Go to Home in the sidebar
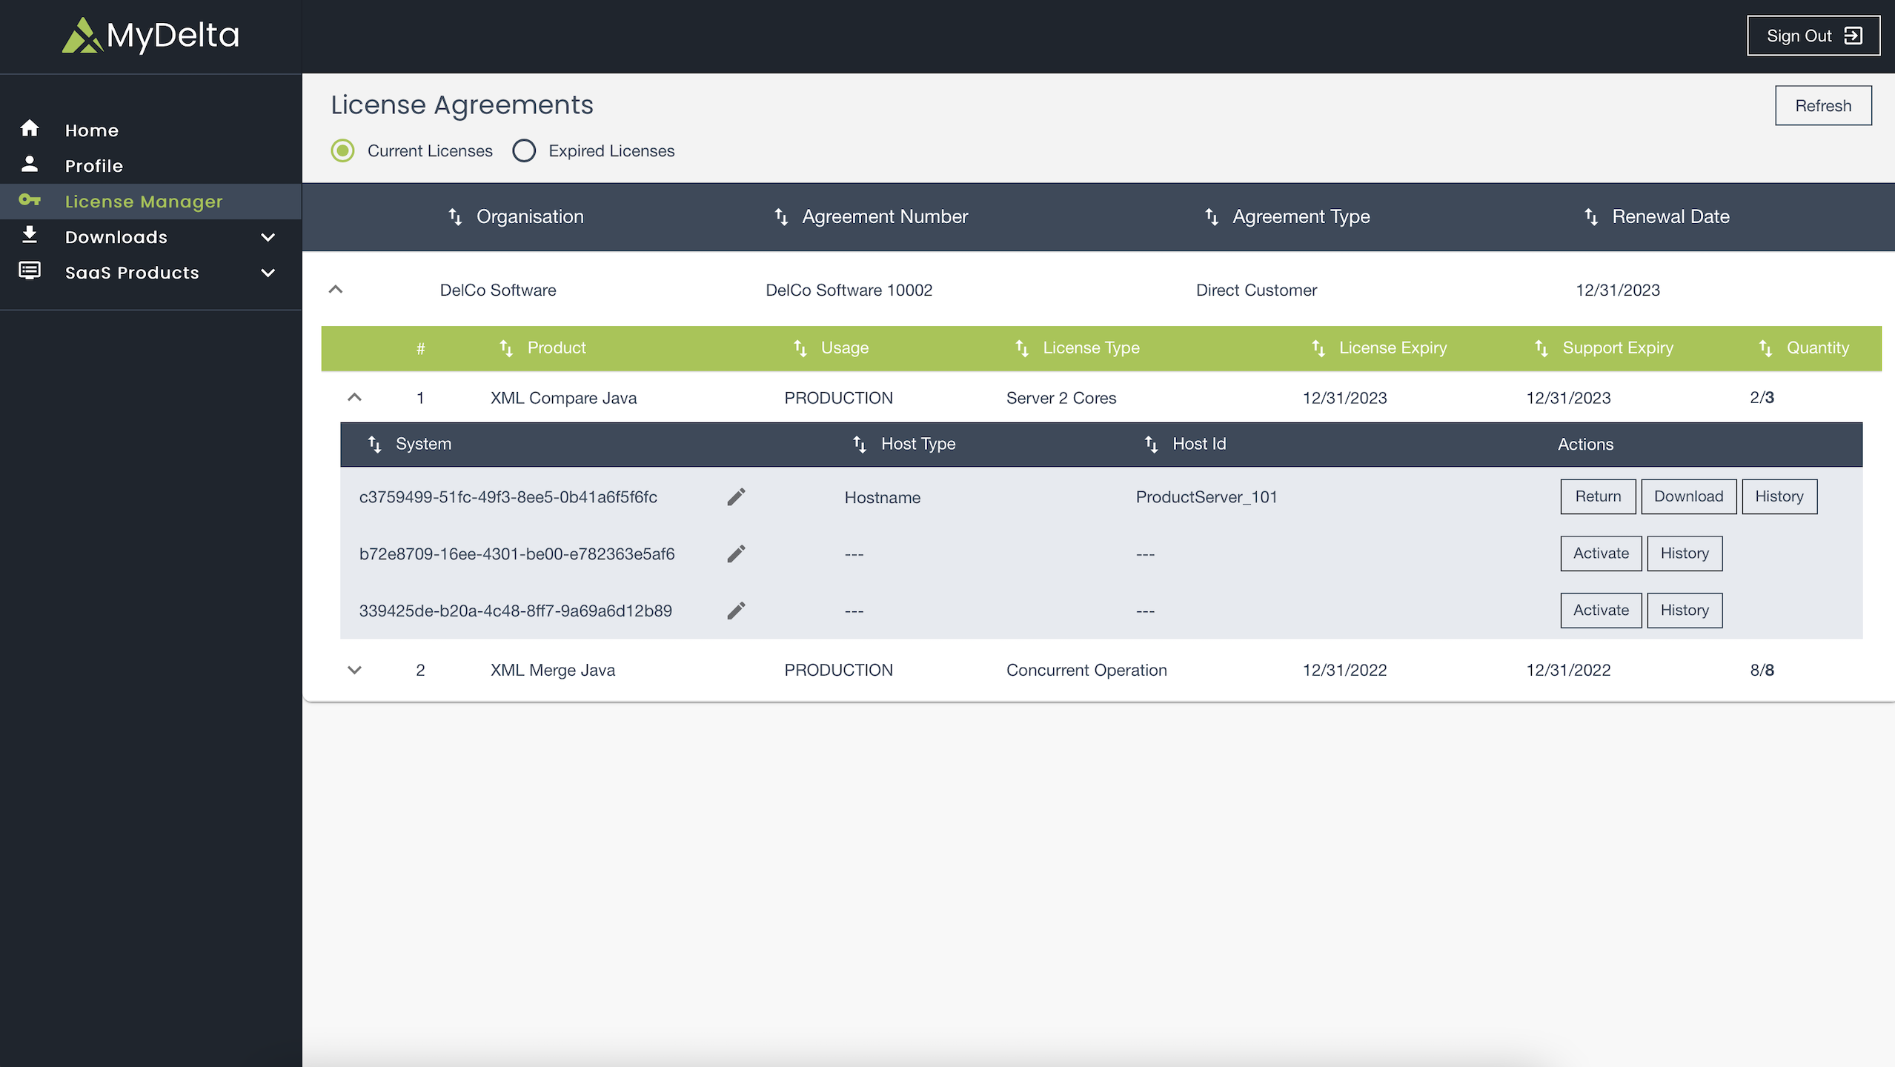Viewport: 1895px width, 1067px height. (x=91, y=130)
